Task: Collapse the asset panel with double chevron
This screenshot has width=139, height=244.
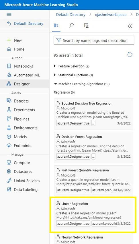Action: [x=130, y=26]
